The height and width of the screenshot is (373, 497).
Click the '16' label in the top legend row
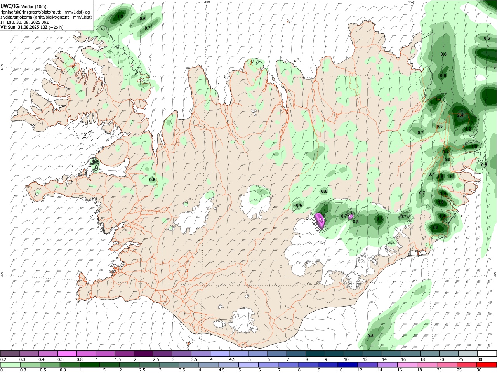[x=403, y=359]
